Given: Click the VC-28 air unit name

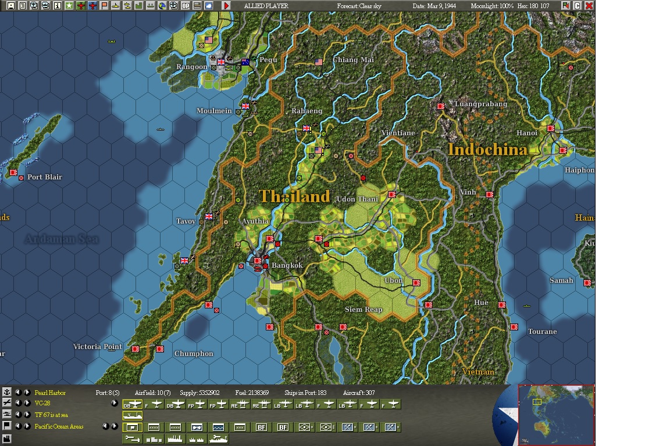Looking at the screenshot, I should coord(42,403).
